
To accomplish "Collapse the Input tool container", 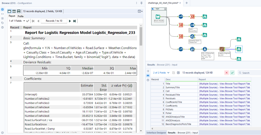I will click(165, 9).
